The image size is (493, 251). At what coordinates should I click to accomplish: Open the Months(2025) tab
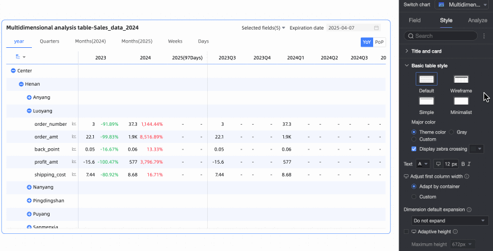(x=137, y=41)
